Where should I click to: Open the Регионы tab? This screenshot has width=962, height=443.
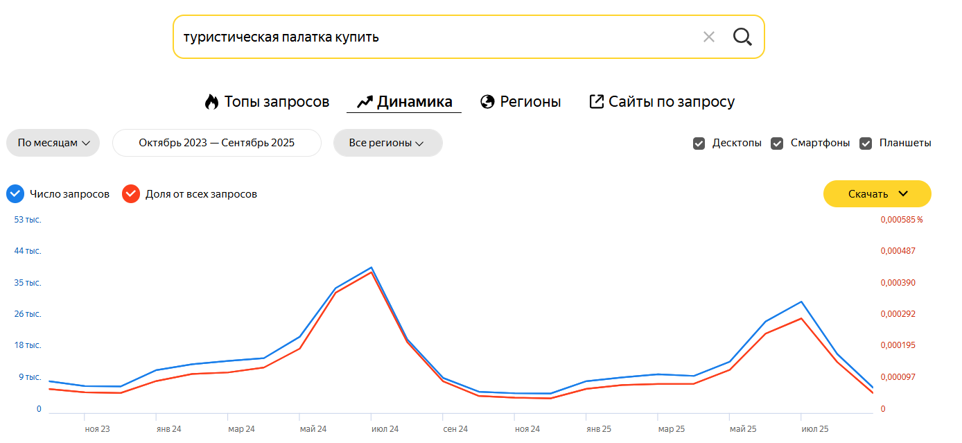click(x=521, y=102)
